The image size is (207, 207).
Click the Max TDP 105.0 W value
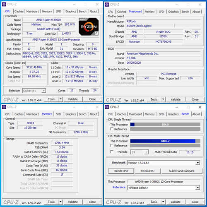coord(70,24)
